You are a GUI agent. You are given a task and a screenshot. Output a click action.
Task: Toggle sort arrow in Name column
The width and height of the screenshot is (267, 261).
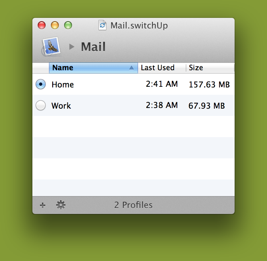(x=132, y=68)
